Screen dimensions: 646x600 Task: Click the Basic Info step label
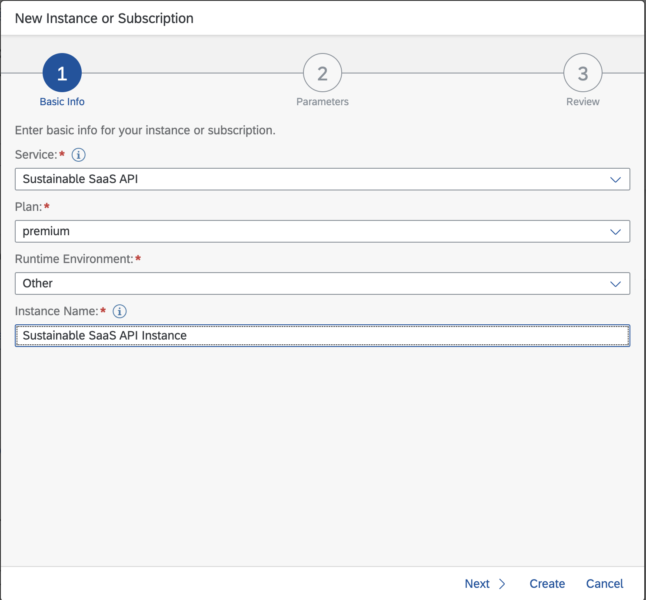point(62,102)
